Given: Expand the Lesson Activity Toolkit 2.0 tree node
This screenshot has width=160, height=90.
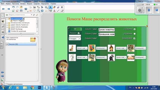Looking at the screenshot, I should pyautogui.click(x=7, y=25).
